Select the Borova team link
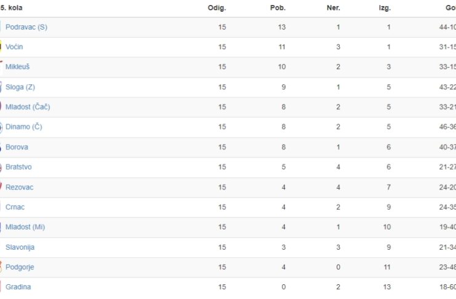 point(17,147)
